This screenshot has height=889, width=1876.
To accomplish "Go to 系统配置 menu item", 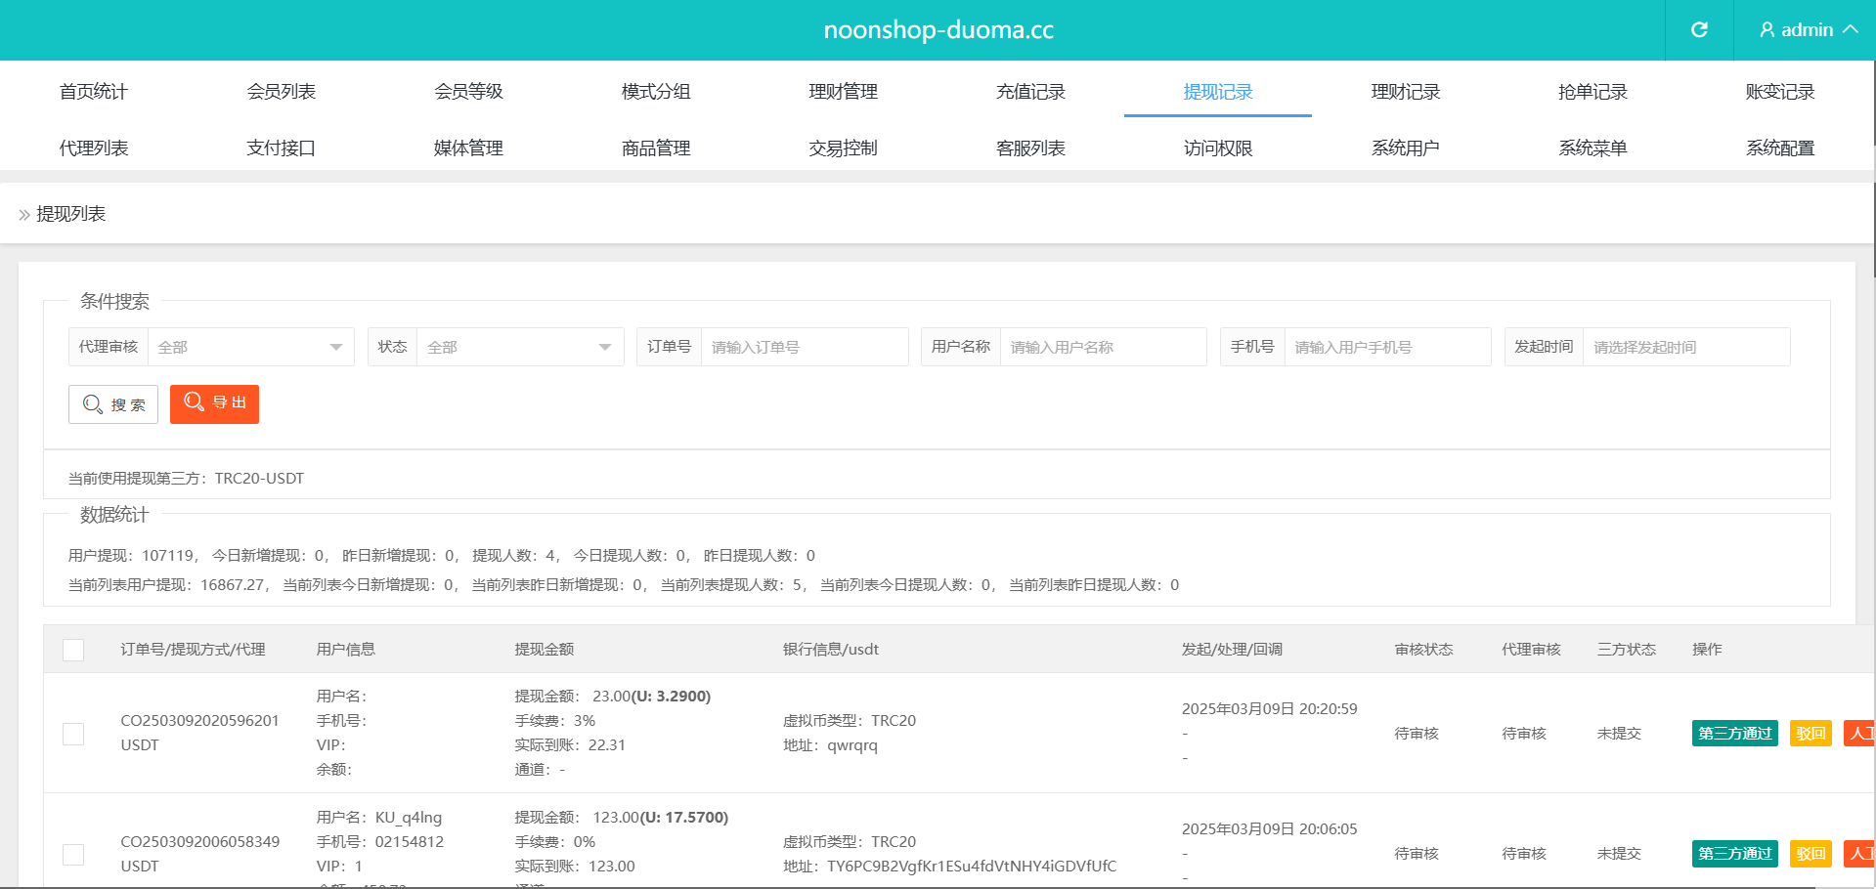I will tap(1780, 148).
